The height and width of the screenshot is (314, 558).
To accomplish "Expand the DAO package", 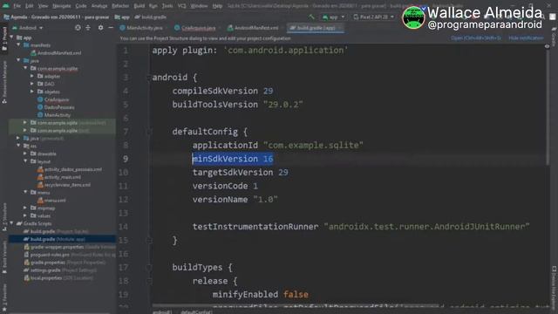I will [x=32, y=84].
